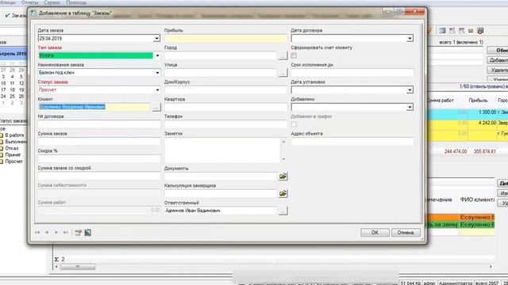Open the Тип заказа dropdown

coord(157,55)
